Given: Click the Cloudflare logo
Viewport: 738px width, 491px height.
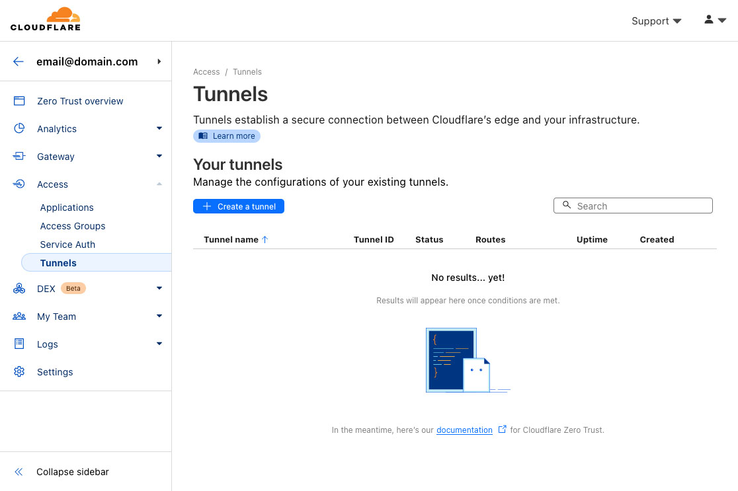Looking at the screenshot, I should [46, 20].
